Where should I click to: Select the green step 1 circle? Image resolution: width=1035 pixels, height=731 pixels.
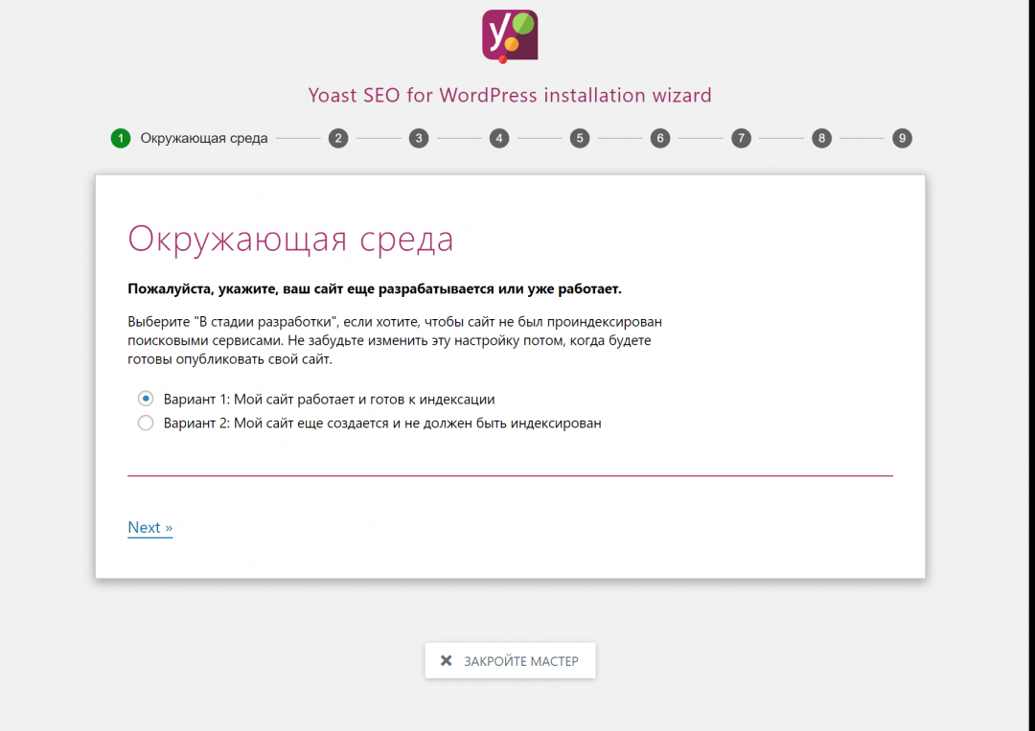[x=120, y=138]
